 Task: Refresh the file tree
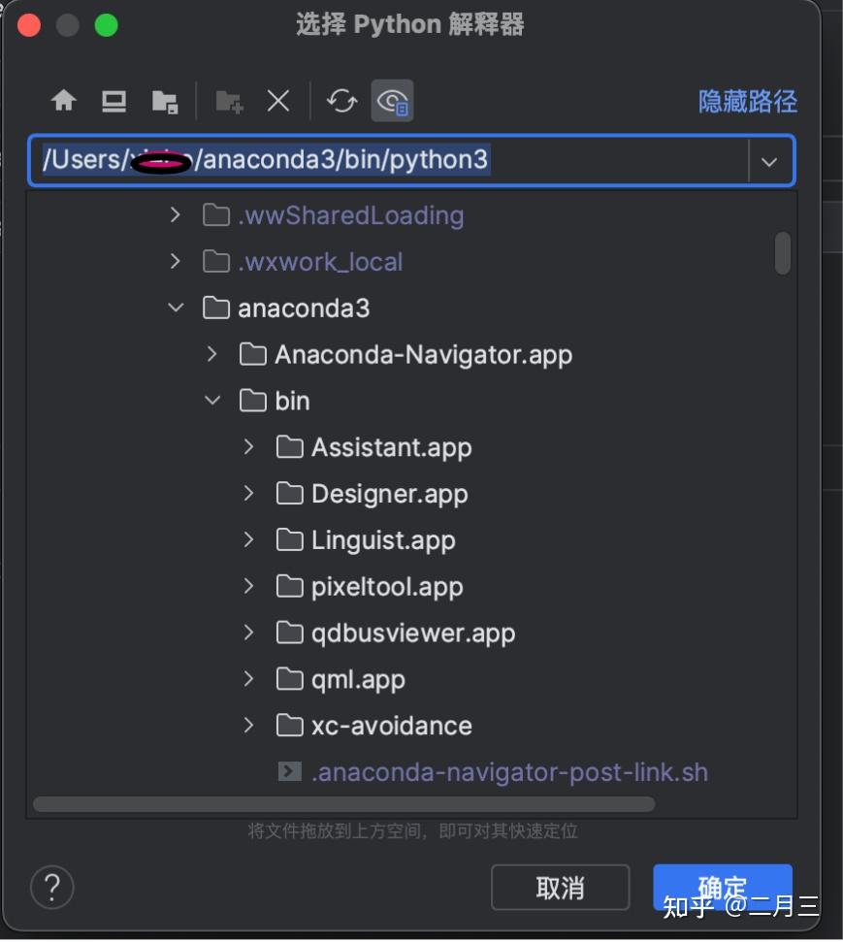pos(340,100)
